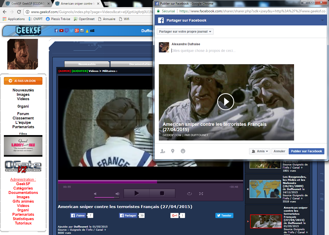This screenshot has height=235, width=329.
Task: Open GeekSF Instagram icon in header
Action: [82, 31]
